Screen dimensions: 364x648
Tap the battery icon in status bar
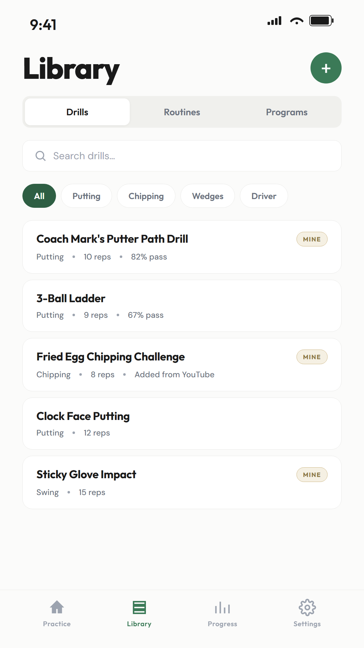(x=321, y=21)
